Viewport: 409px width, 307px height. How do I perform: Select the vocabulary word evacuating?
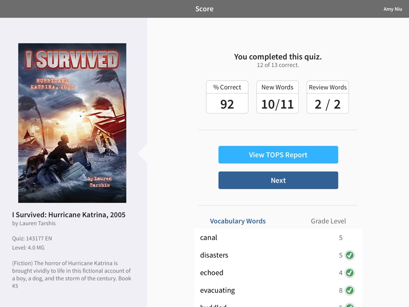click(217, 290)
